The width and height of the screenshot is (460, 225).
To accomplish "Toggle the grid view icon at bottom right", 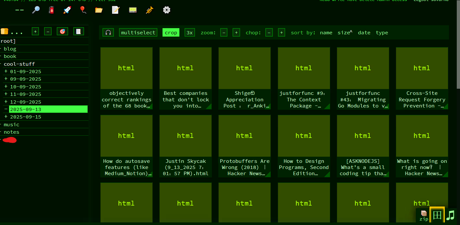I will coord(437,215).
